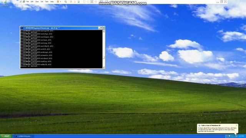Screen dimensions: 246x138
Task: Click the revert snapshot orange icon
Action: click(75, 2)
